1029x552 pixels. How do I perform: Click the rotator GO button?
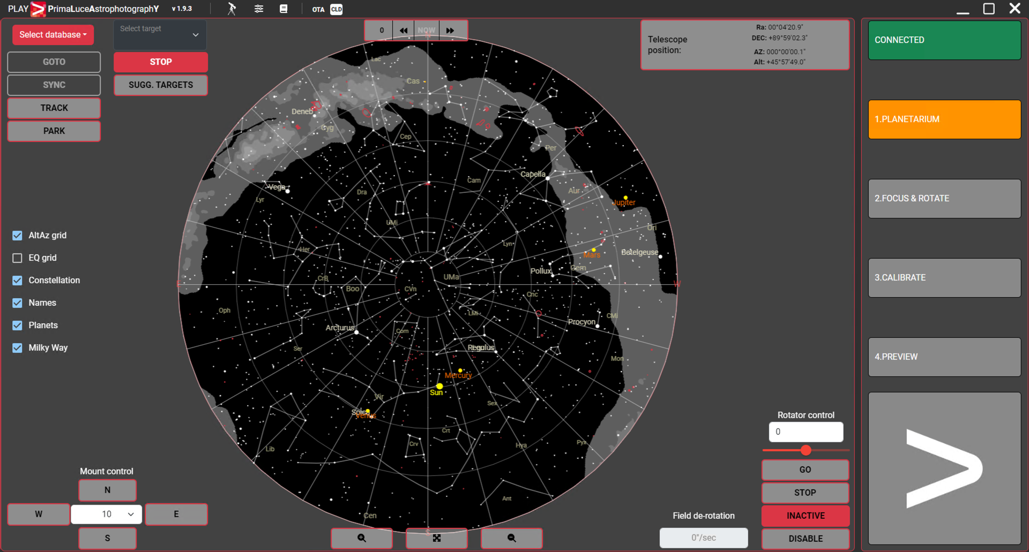(806, 470)
